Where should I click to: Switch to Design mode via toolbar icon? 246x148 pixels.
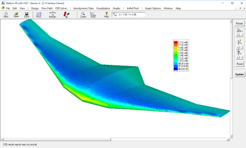click(x=52, y=15)
